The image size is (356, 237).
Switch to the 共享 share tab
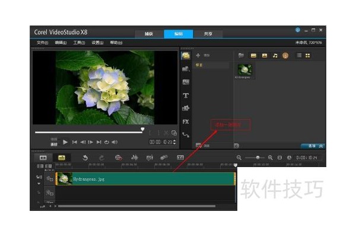[x=208, y=34]
